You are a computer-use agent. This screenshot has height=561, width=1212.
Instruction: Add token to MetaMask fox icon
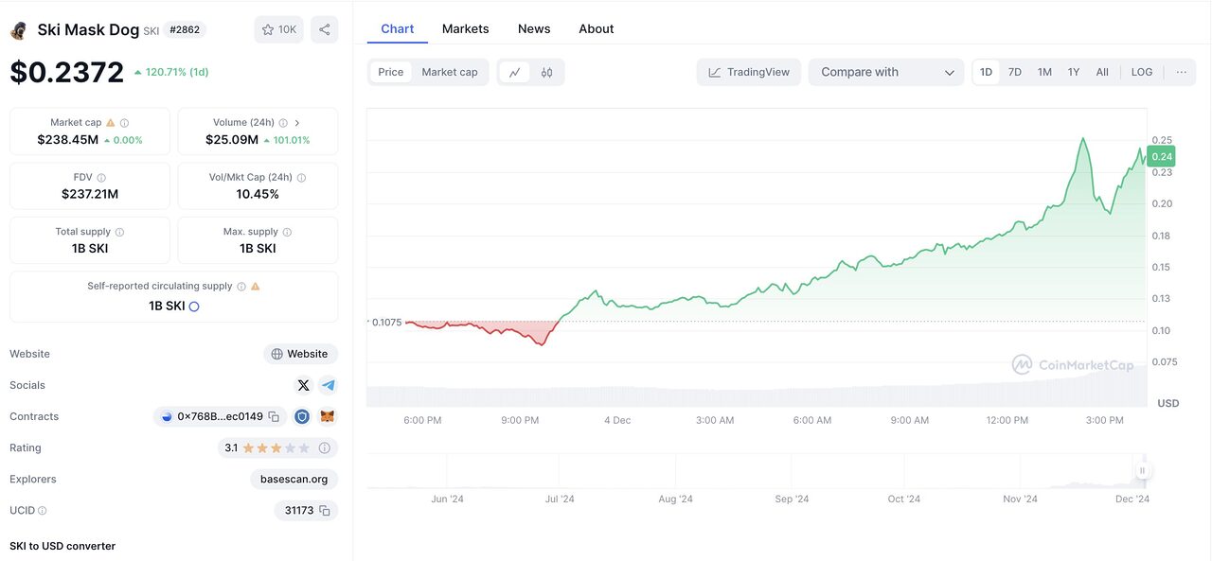pyautogui.click(x=328, y=416)
